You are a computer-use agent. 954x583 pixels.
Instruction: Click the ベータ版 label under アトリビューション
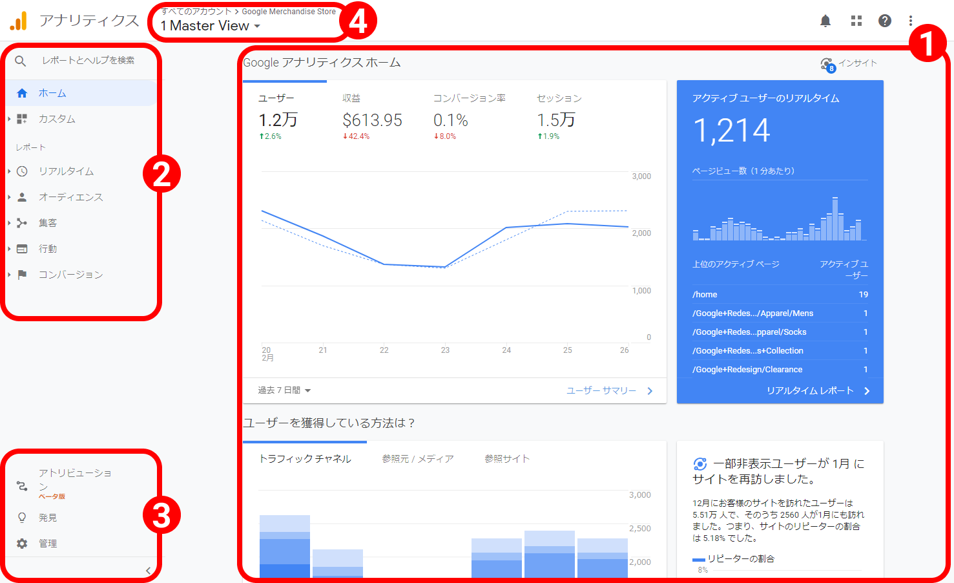(52, 496)
